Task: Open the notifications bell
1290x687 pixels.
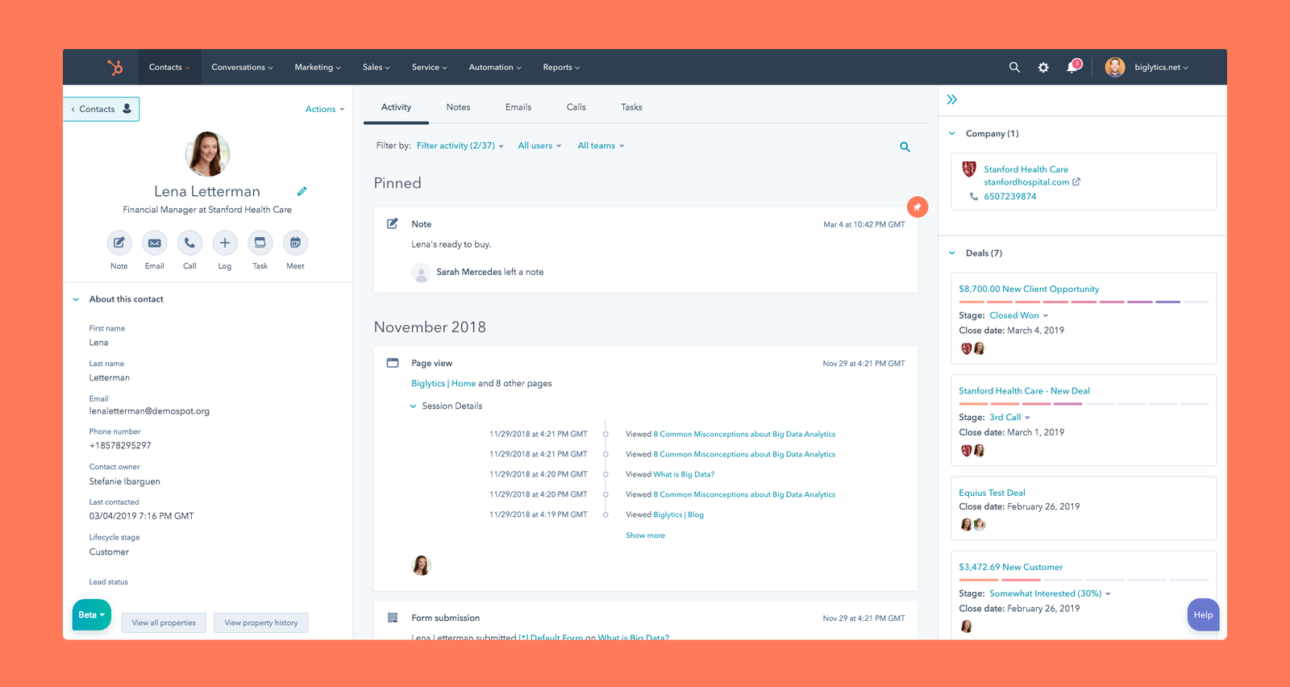Action: (x=1073, y=67)
